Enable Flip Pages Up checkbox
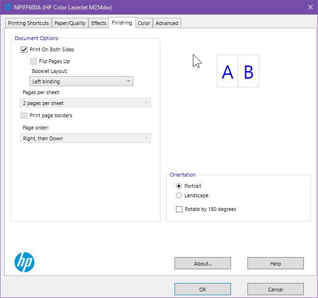 click(x=33, y=61)
